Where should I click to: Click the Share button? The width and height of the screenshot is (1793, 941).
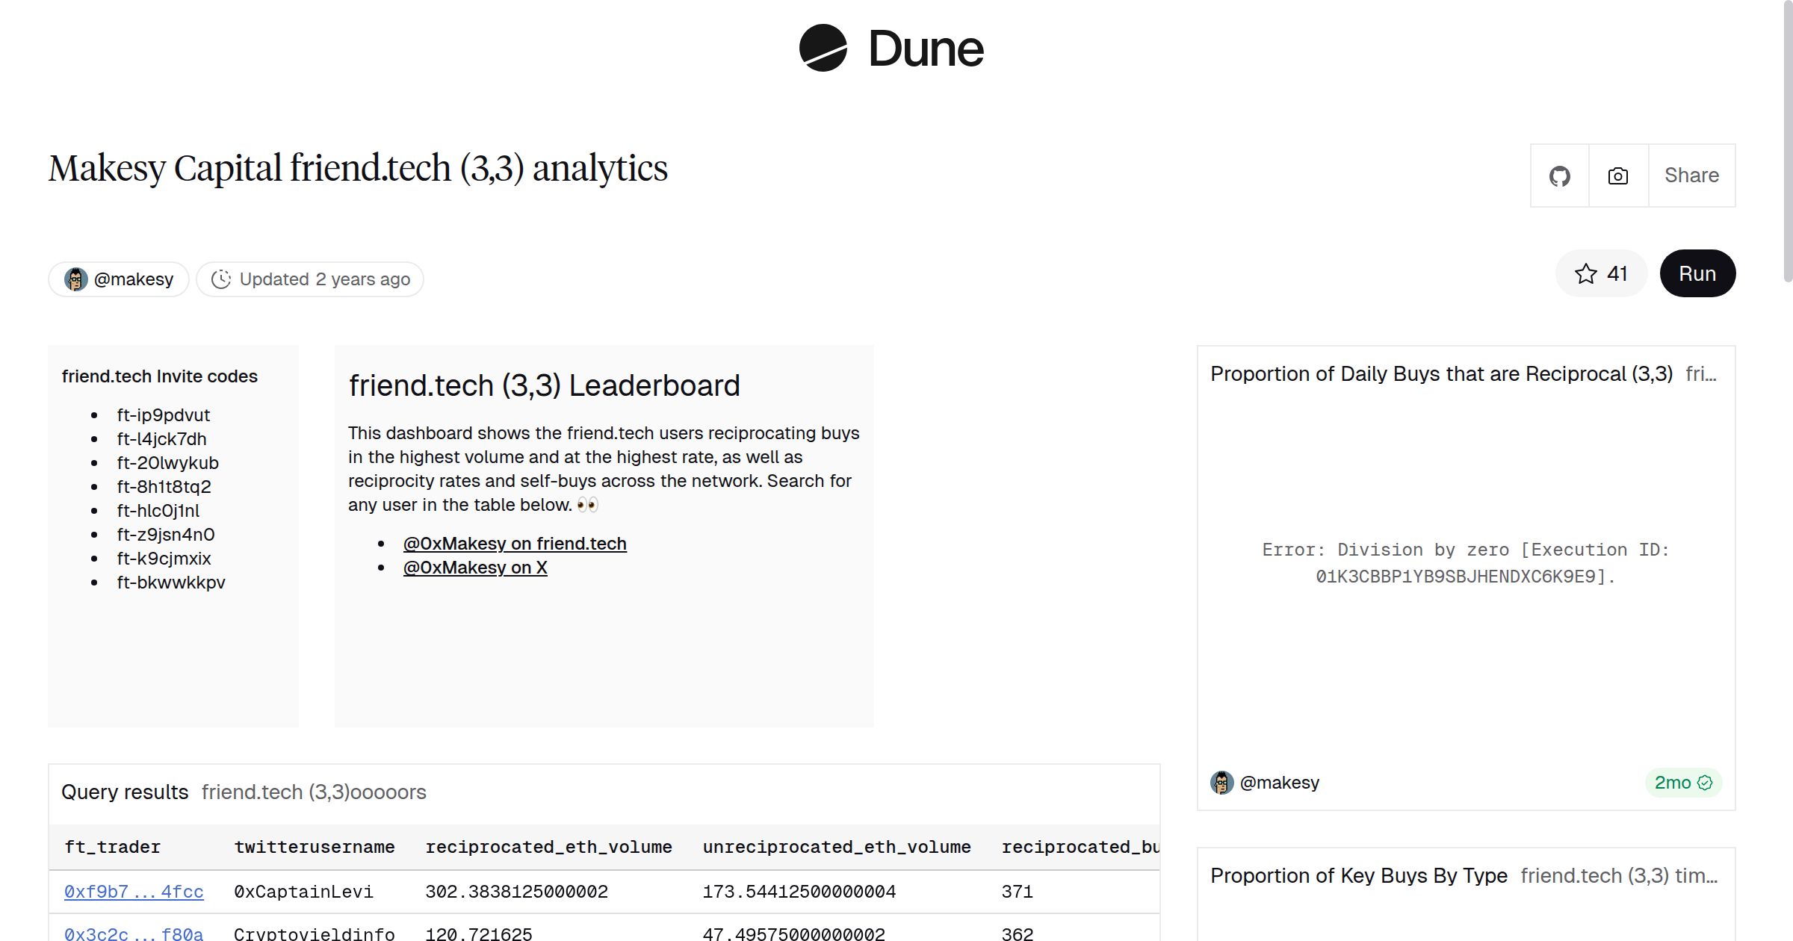(1691, 175)
